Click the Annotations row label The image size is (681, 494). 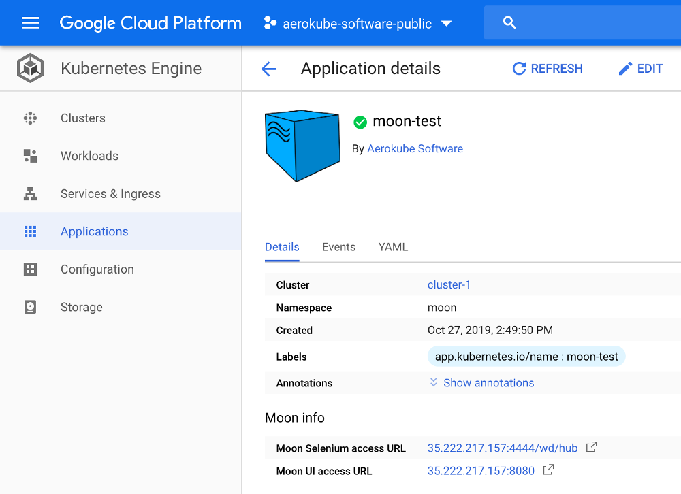click(x=304, y=383)
